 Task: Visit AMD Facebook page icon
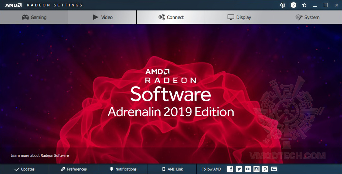point(230,169)
